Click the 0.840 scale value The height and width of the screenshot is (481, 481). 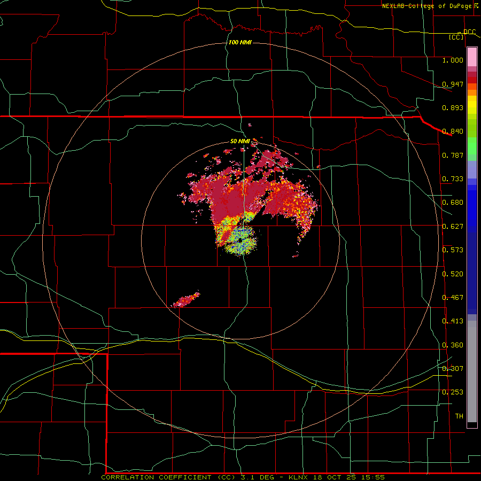pos(453,131)
